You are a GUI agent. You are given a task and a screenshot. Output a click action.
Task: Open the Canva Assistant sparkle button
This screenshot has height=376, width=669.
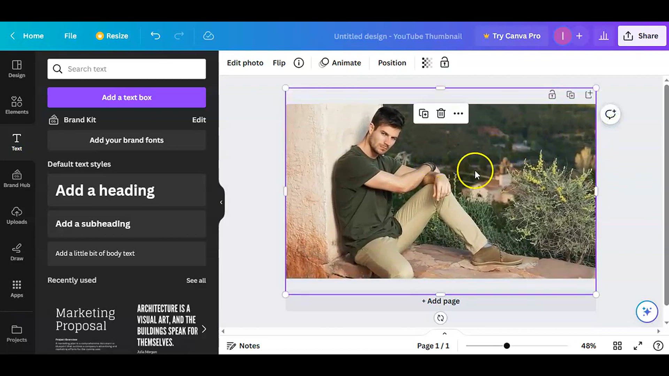coord(647,312)
